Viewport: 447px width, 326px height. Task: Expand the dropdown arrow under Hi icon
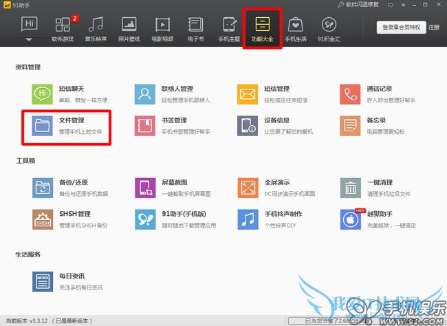click(29, 40)
